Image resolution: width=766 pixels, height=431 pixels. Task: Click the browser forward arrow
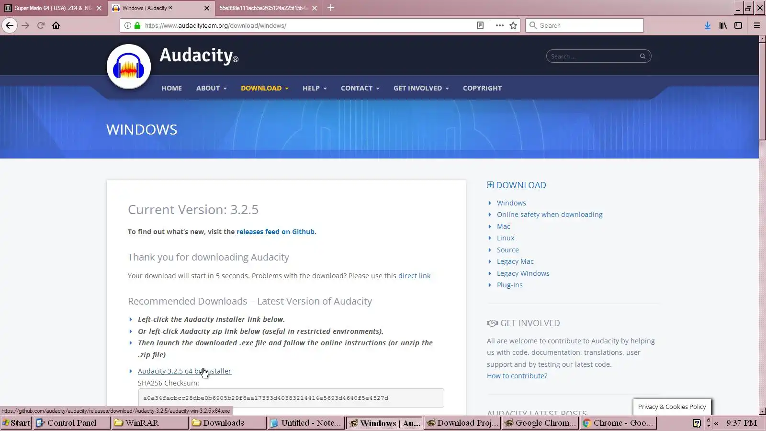click(25, 25)
